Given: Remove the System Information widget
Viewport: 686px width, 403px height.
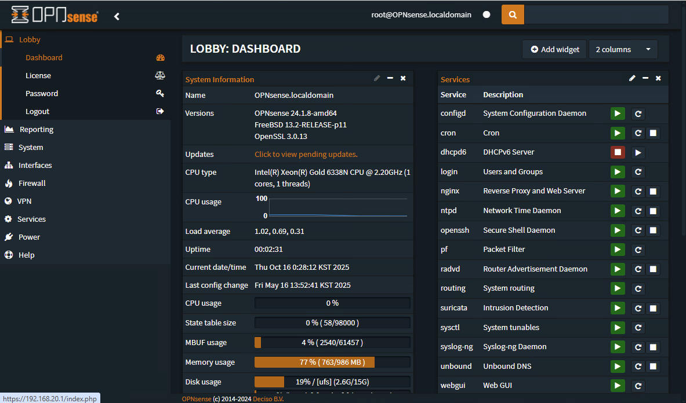Looking at the screenshot, I should (403, 78).
